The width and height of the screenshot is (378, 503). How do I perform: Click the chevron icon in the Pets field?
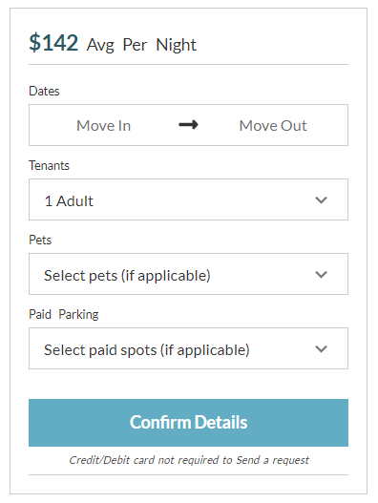321,274
